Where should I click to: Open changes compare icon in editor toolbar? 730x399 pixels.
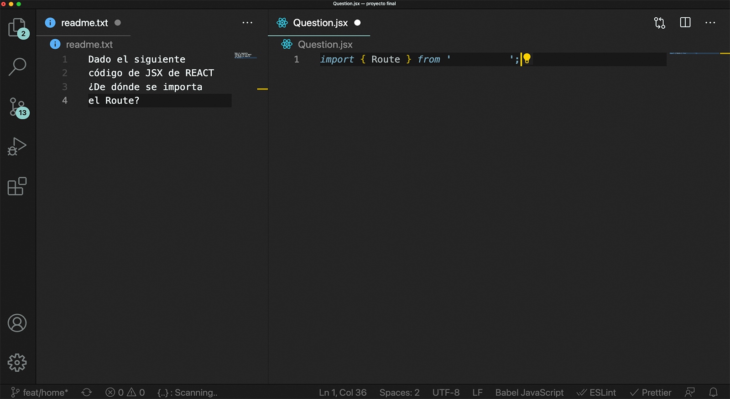click(x=659, y=23)
